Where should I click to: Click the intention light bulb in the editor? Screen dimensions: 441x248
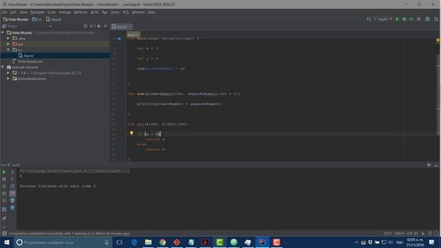point(132,133)
